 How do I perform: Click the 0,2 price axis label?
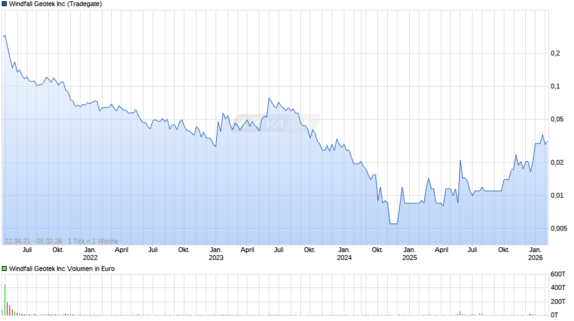[x=555, y=54]
